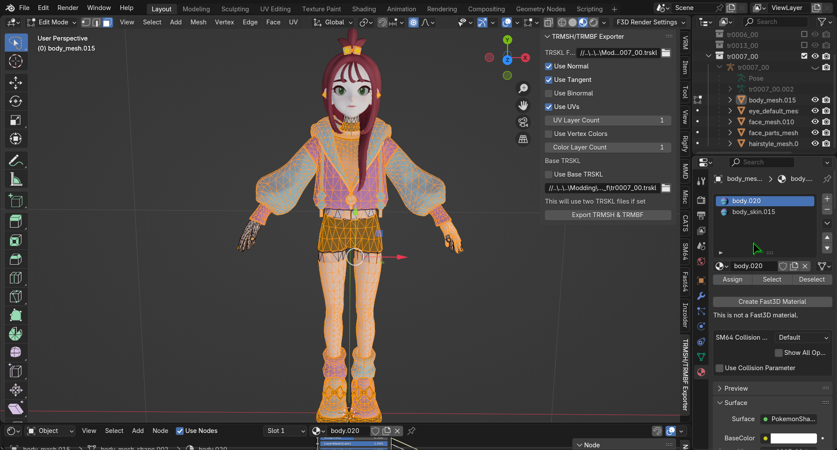Click the Assign material button
Screen dimensions: 837x450
(x=732, y=280)
